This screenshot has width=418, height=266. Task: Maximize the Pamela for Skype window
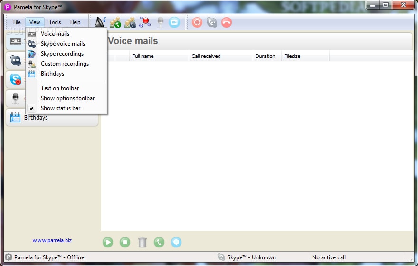386,5
